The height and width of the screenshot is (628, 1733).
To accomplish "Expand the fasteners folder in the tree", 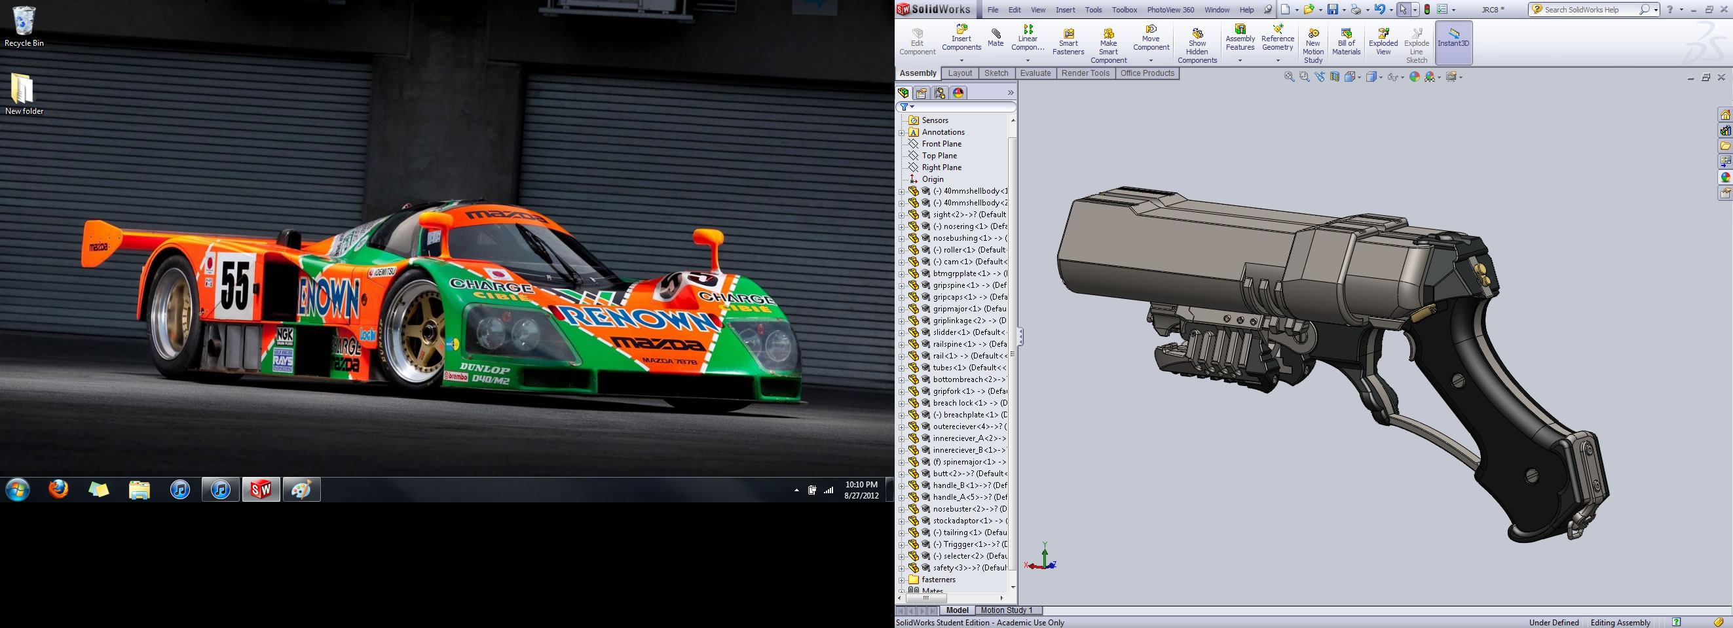I will click(x=901, y=580).
